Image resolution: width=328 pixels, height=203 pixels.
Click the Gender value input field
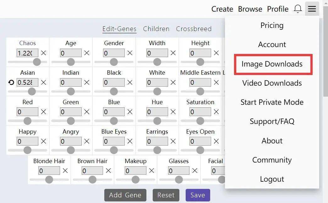point(114,53)
